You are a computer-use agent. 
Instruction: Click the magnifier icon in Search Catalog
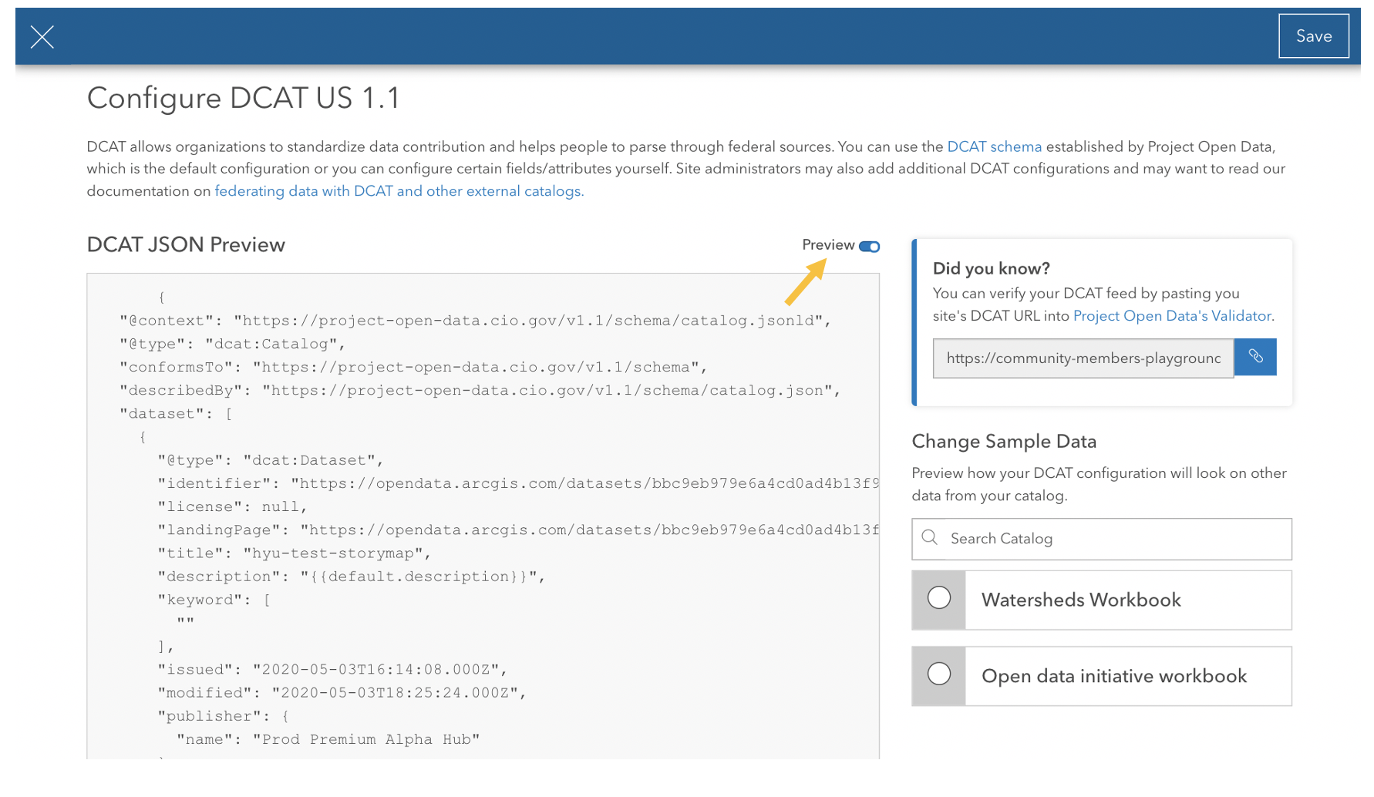point(930,538)
